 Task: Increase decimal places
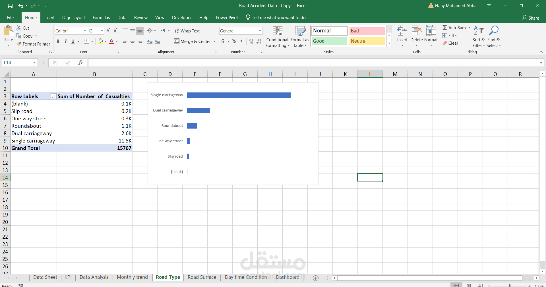click(251, 41)
